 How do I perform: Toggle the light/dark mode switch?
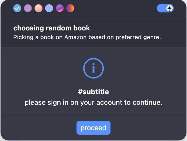(x=165, y=8)
